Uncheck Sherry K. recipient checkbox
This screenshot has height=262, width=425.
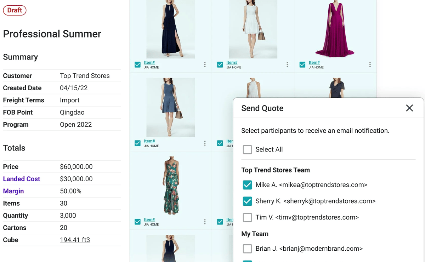[247, 201]
